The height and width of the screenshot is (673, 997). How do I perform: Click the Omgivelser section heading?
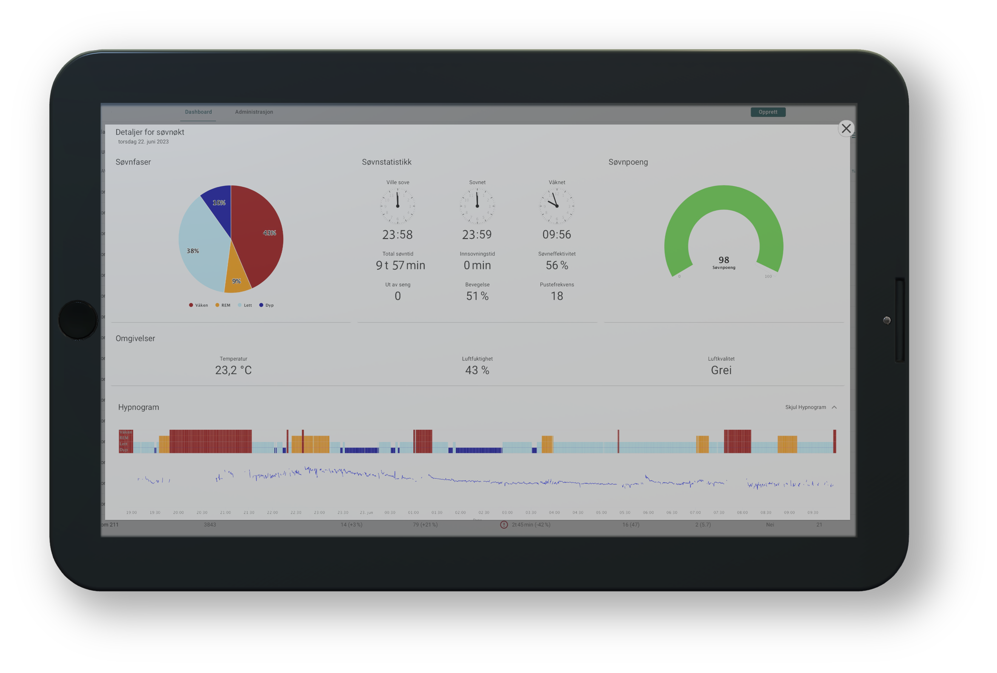pyautogui.click(x=135, y=338)
